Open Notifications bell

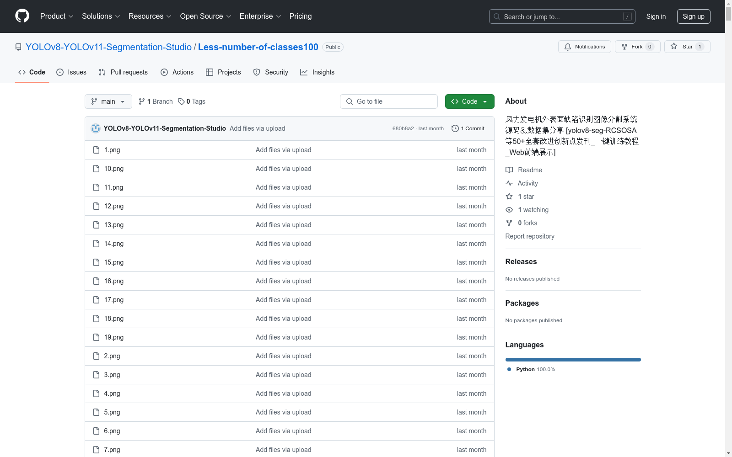(x=568, y=47)
